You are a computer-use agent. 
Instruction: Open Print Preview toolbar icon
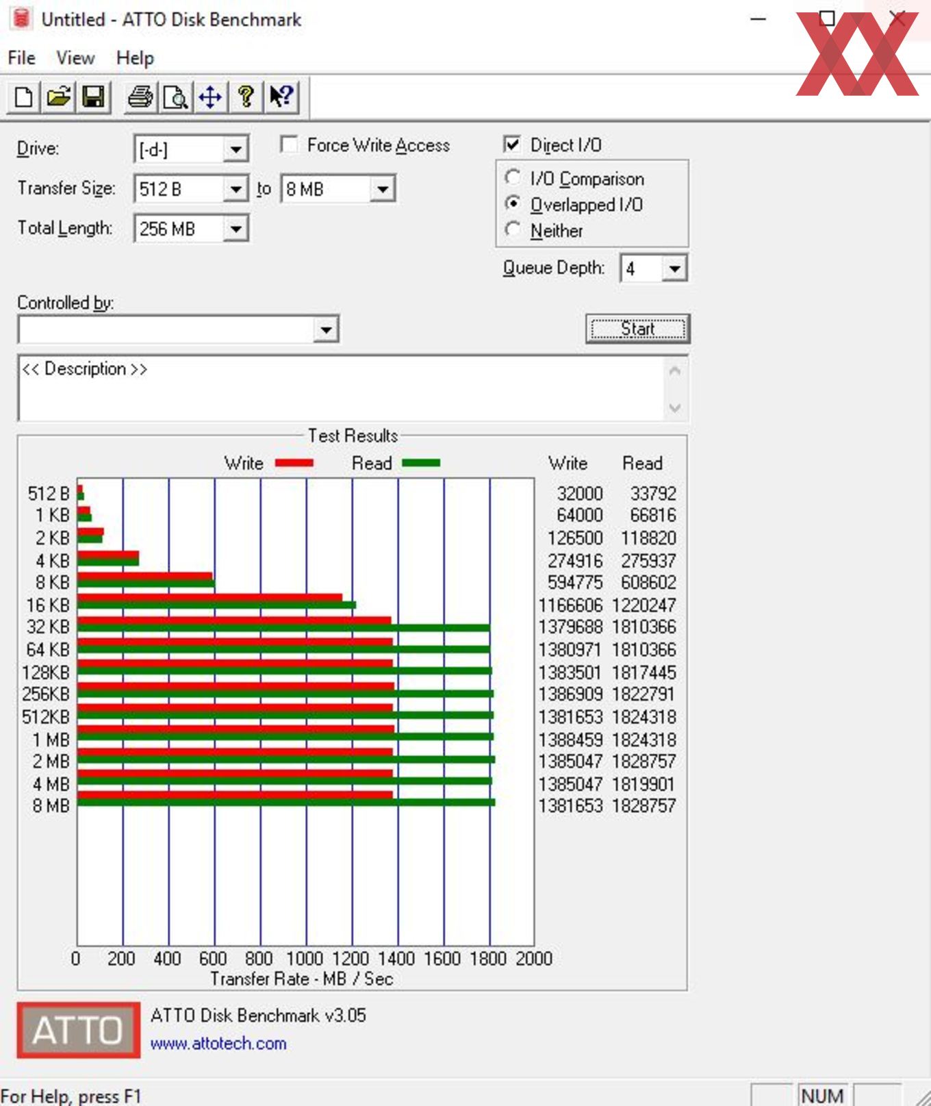click(x=176, y=97)
